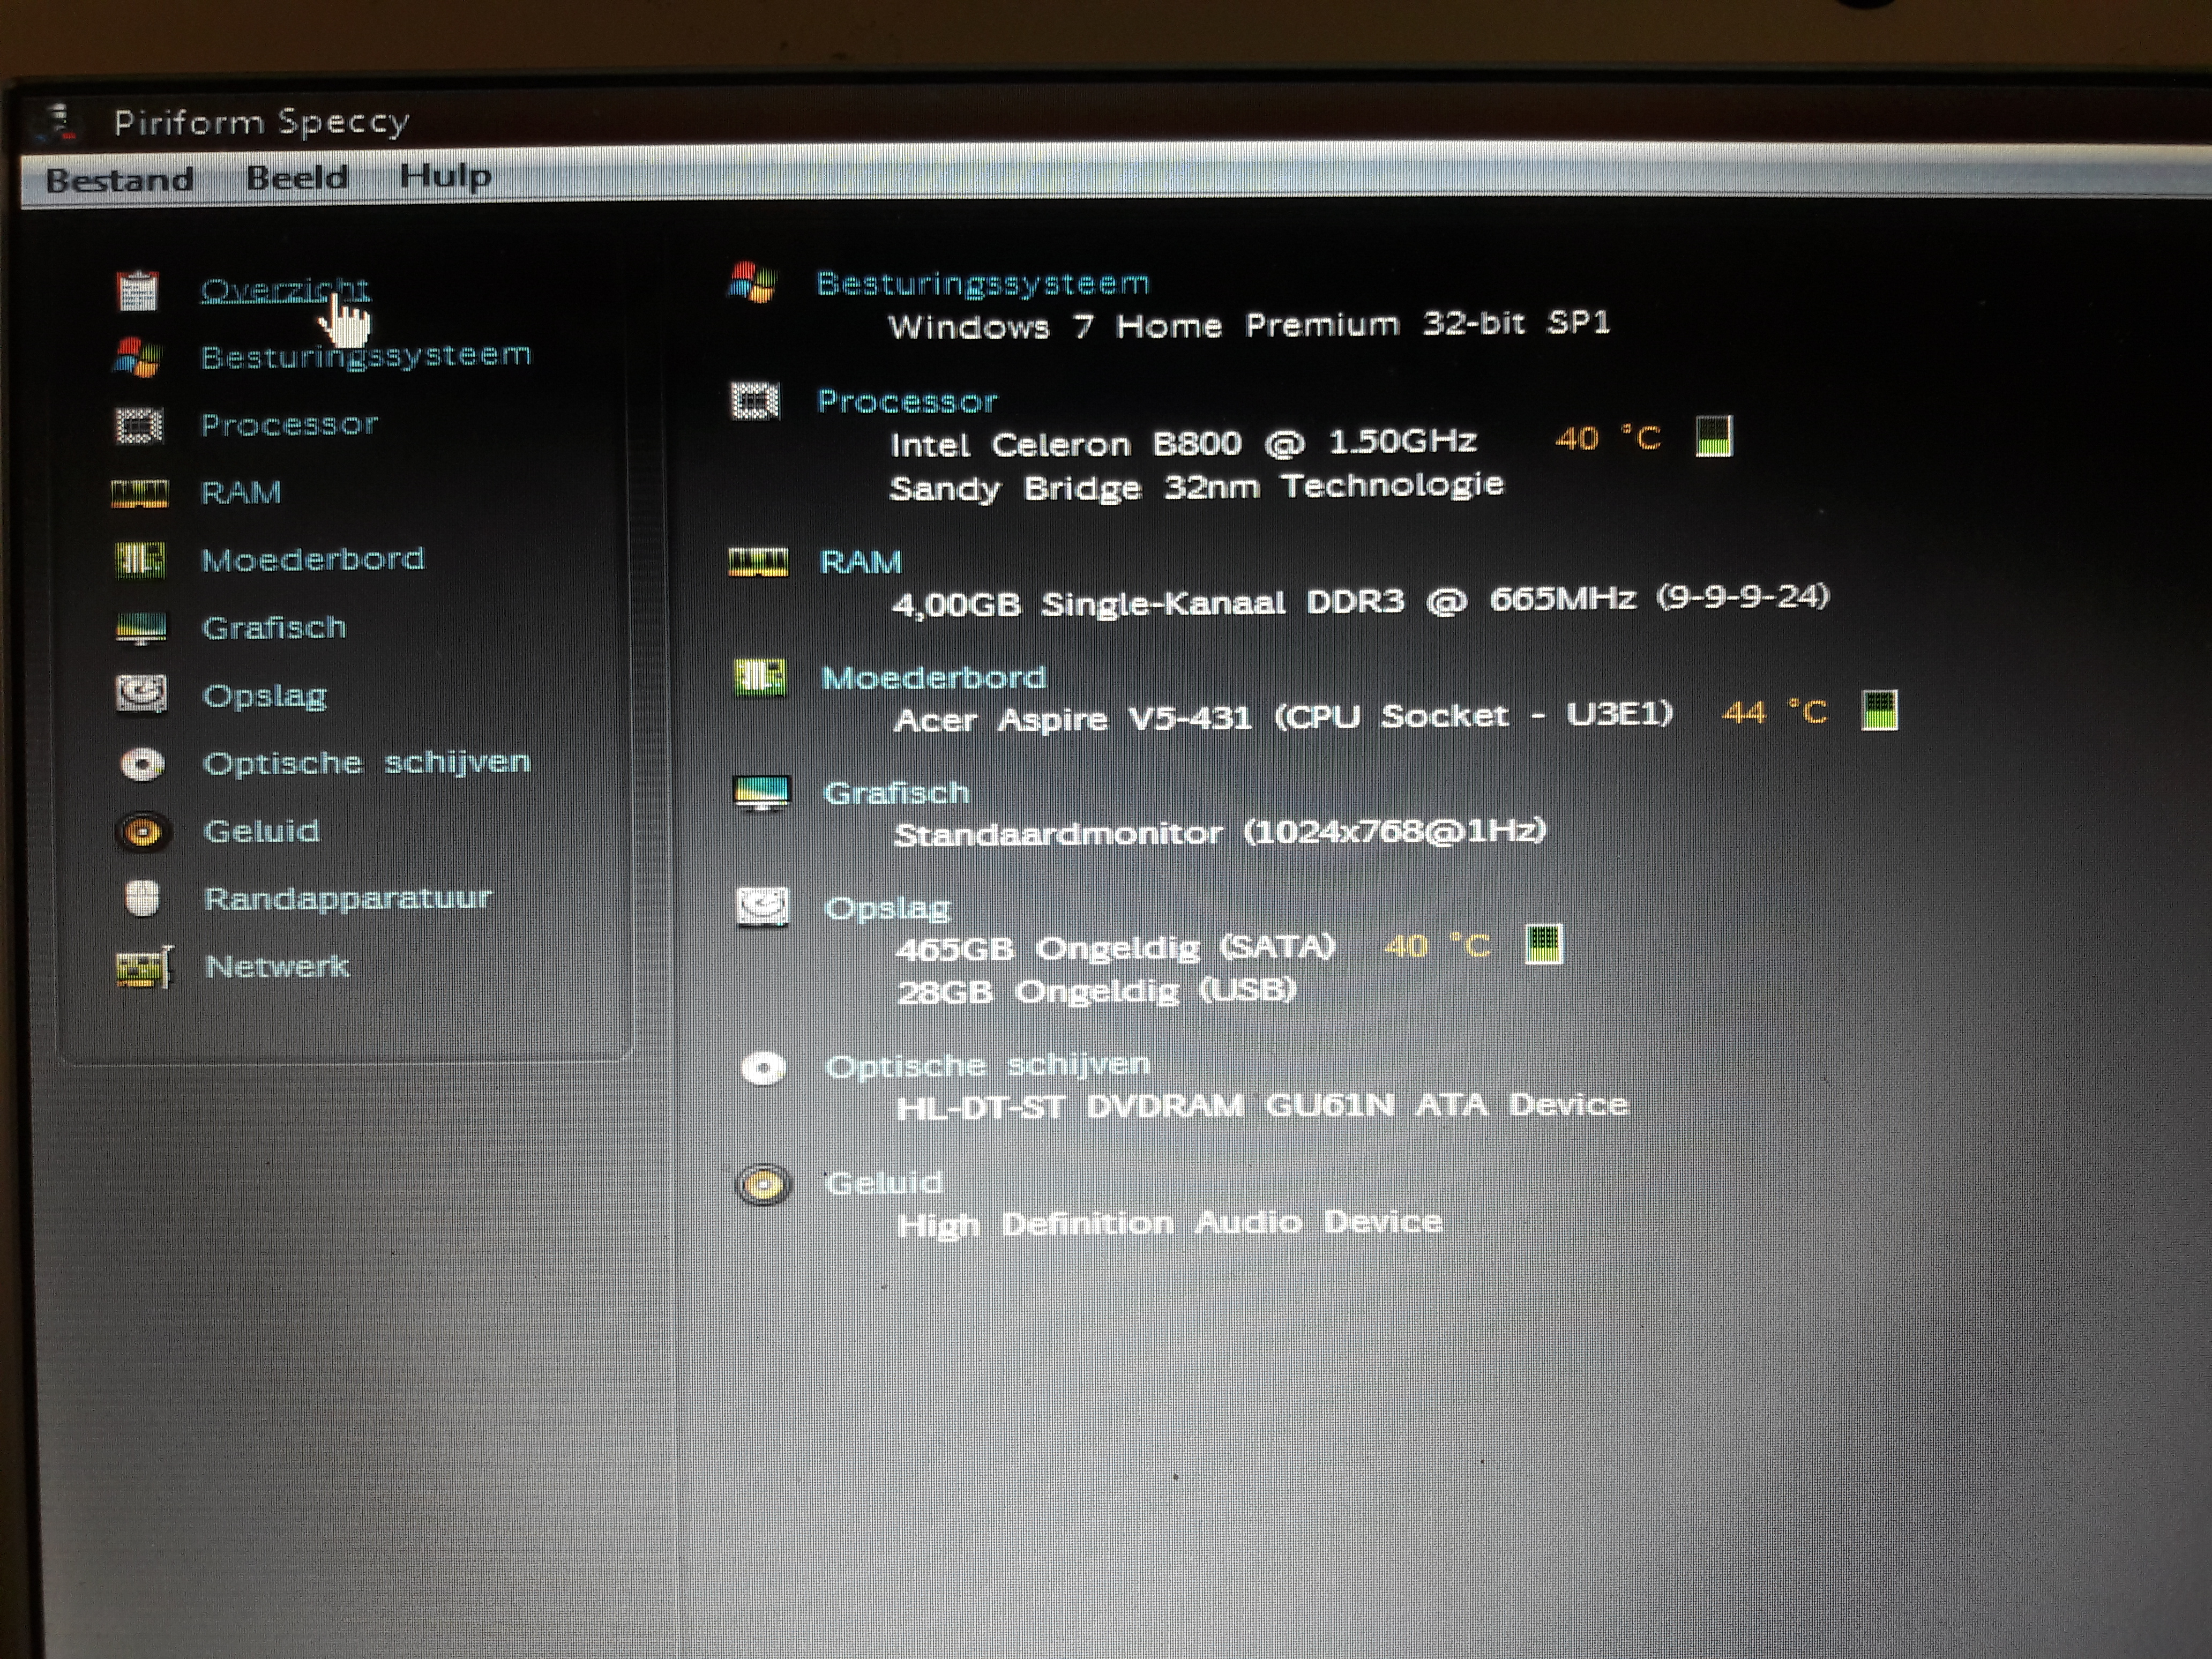The image size is (2212, 1659).
Task: Open Moederbord section in the sidebar
Action: [x=313, y=559]
